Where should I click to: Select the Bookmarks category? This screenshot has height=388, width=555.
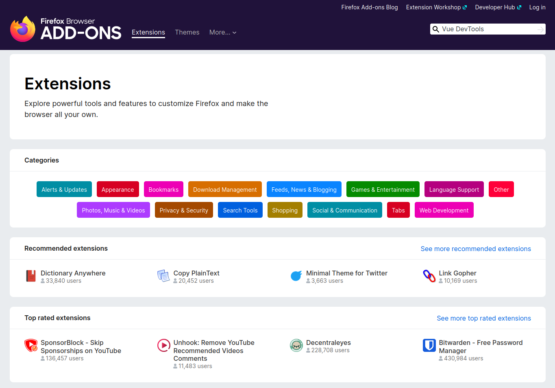click(163, 189)
